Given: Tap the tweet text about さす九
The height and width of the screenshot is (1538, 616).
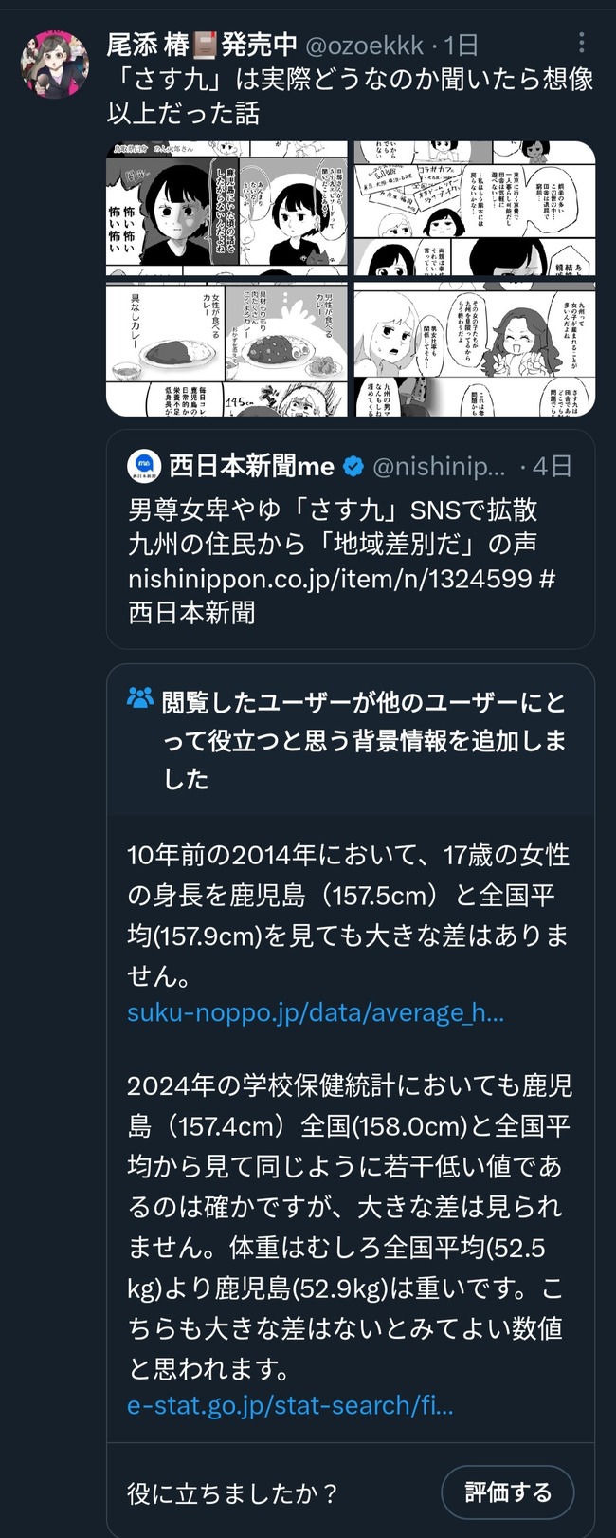Looking at the screenshot, I should (x=350, y=96).
